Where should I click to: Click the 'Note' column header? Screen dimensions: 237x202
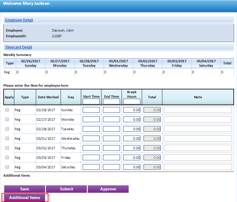point(198,97)
